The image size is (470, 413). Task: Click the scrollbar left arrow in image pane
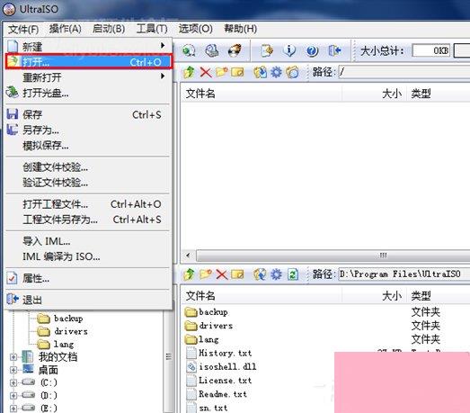pyautogui.click(x=188, y=256)
